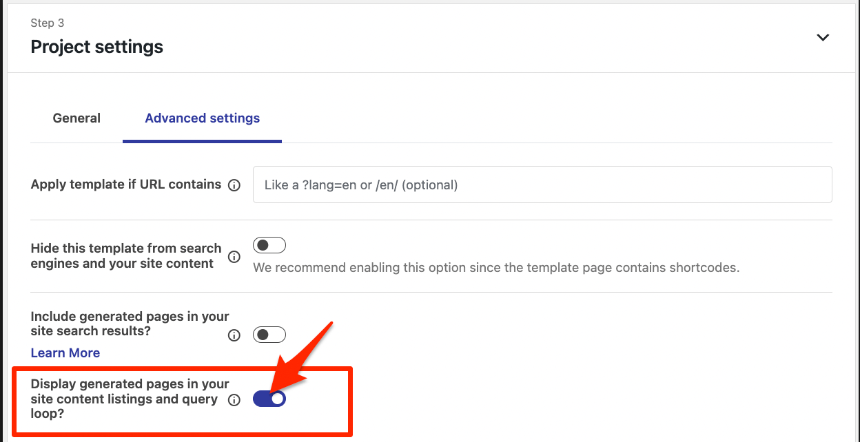Enable Hide this template from search engines
The height and width of the screenshot is (442, 860).
pos(269,246)
